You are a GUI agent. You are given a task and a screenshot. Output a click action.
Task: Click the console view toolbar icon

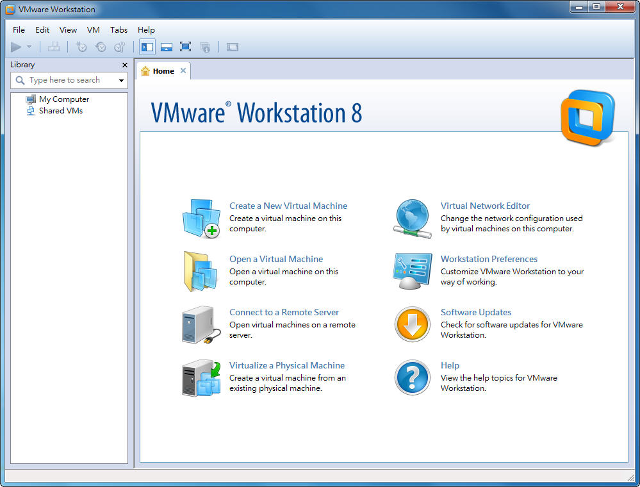233,47
